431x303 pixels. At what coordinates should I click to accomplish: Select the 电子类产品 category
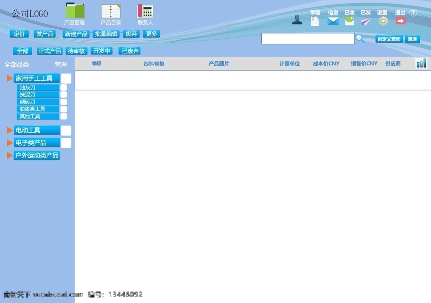[x=37, y=143]
